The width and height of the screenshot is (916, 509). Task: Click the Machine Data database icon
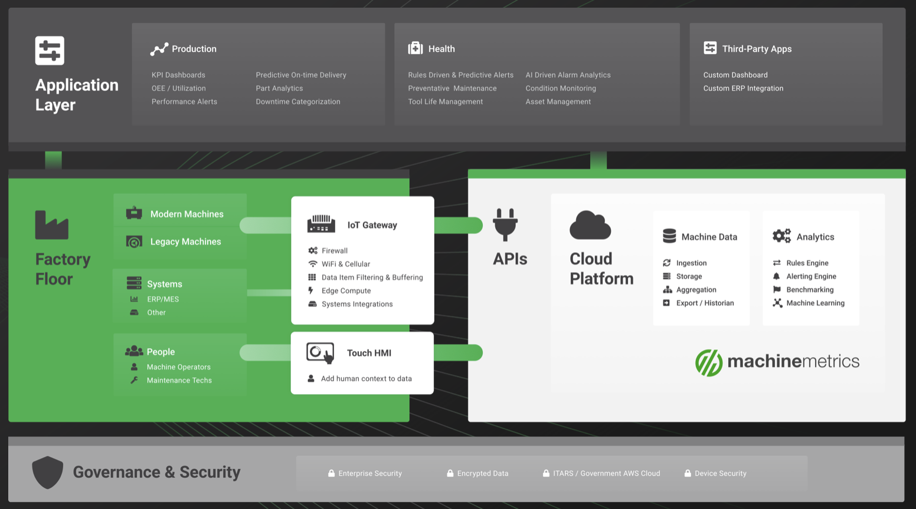click(669, 236)
